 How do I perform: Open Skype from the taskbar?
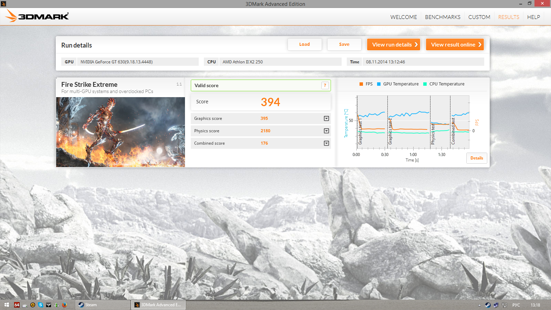(41, 305)
